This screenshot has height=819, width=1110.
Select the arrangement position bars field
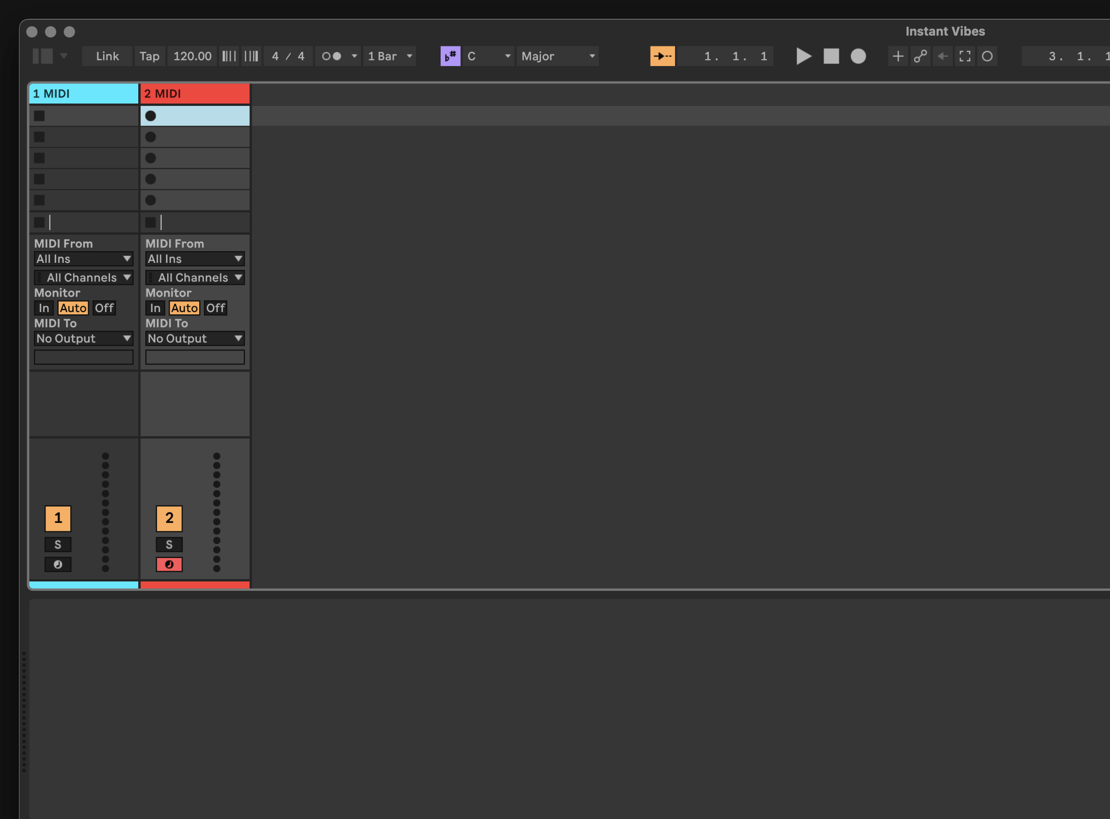tap(708, 56)
